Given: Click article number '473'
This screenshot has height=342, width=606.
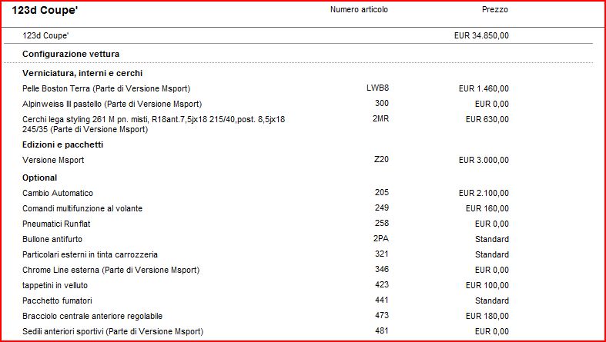Looking at the screenshot, I should [382, 315].
